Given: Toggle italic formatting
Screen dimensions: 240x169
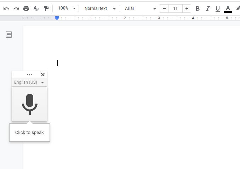Looking at the screenshot, I should point(207,8).
